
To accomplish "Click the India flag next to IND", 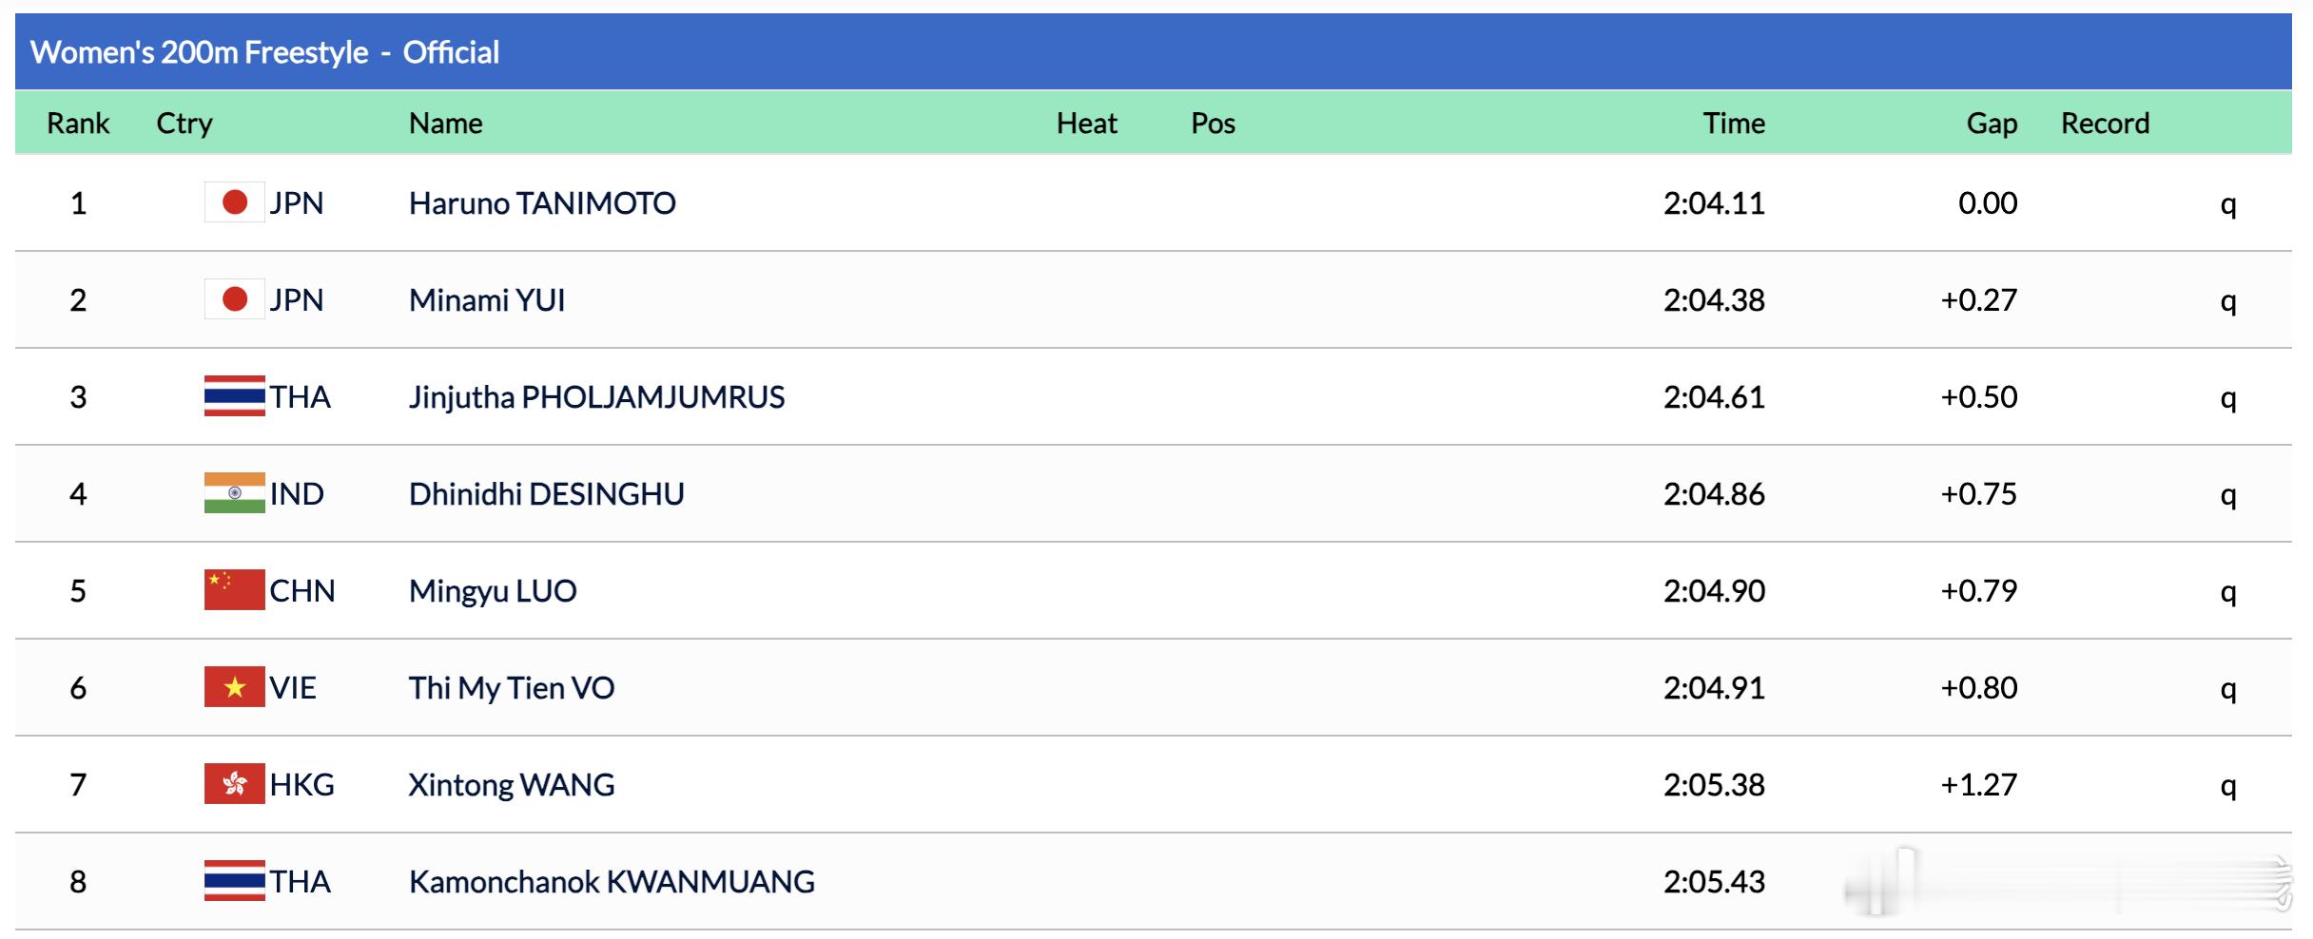I will click(235, 493).
